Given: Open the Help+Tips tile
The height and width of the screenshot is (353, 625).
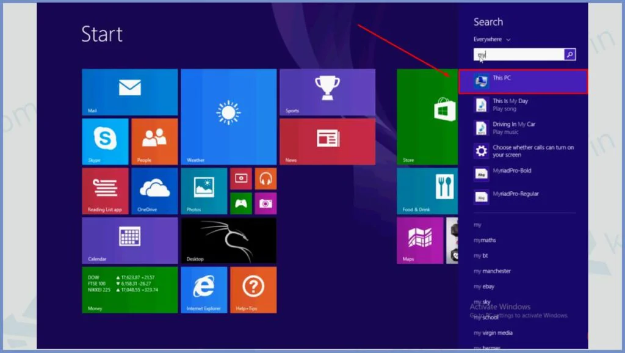Looking at the screenshot, I should click(253, 289).
